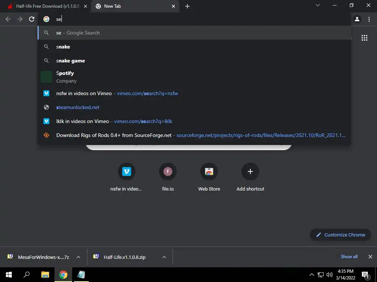Viewport: 377px width, 282px height.
Task: Choose 'se - Google Search' suggestion
Action: [194, 33]
